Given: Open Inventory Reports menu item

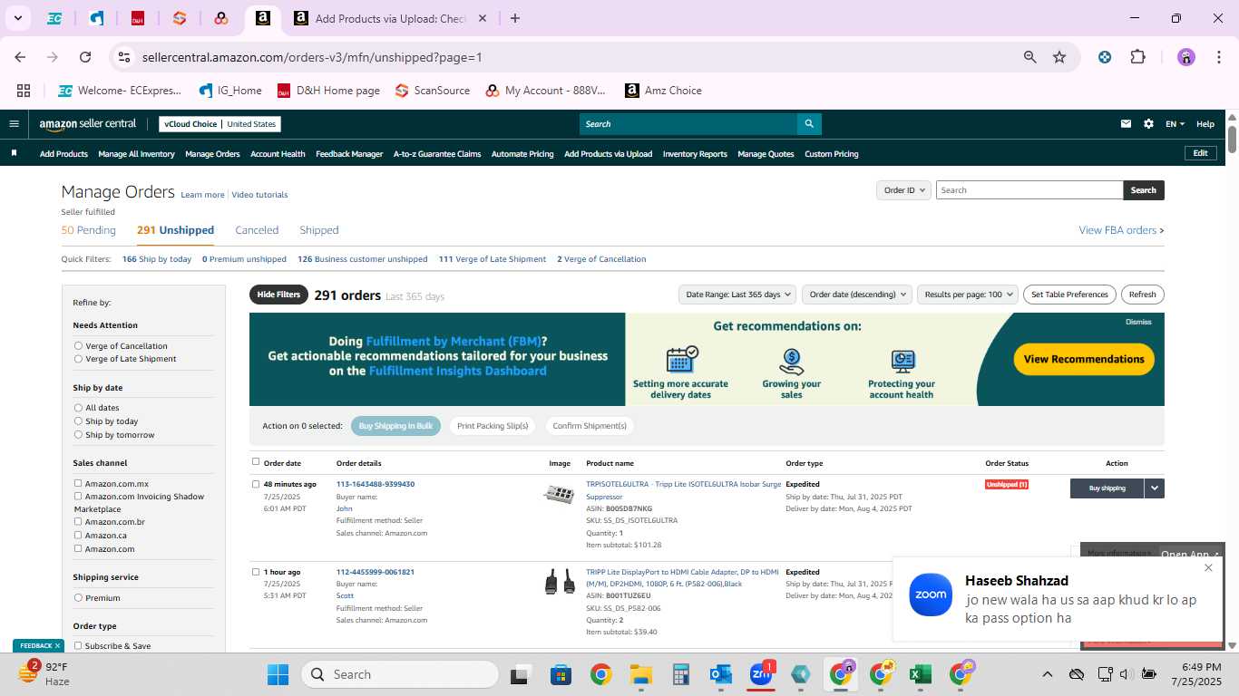Looking at the screenshot, I should point(695,154).
